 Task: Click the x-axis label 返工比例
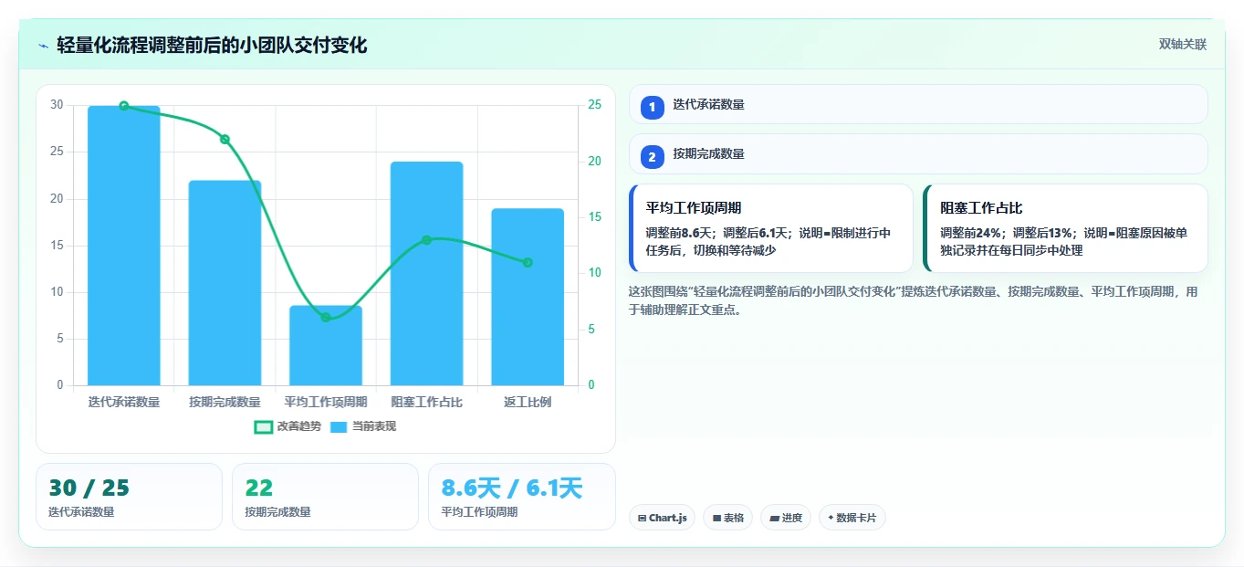click(528, 402)
